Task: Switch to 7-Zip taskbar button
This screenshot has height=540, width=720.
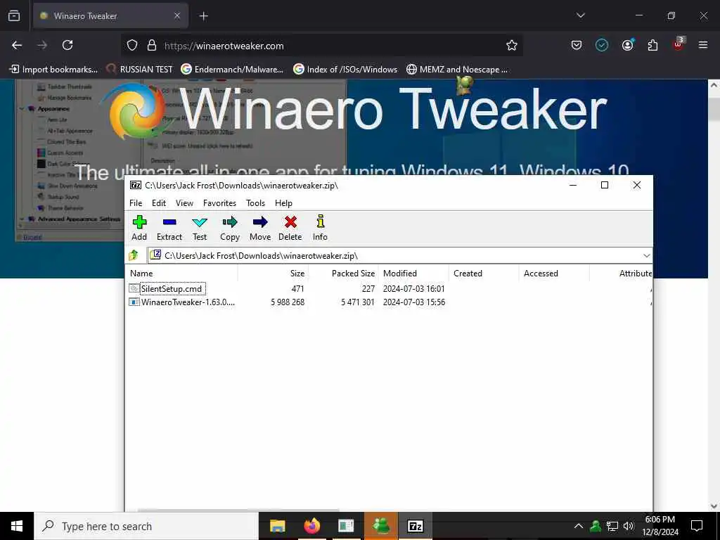Action: pos(415,526)
